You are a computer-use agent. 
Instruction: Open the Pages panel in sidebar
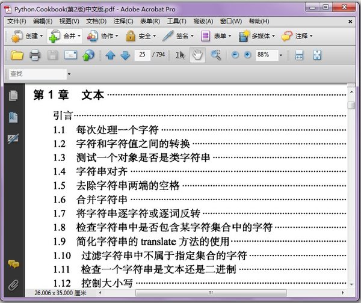(13, 96)
